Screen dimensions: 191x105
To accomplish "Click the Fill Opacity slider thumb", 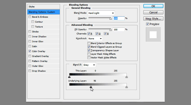I will click(x=110, y=30).
